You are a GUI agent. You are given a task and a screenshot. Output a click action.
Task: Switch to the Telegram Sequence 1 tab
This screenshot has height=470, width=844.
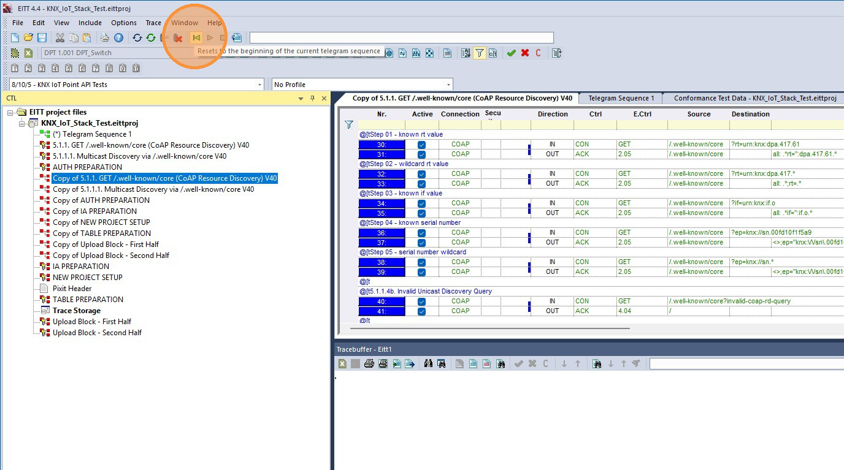pos(621,98)
